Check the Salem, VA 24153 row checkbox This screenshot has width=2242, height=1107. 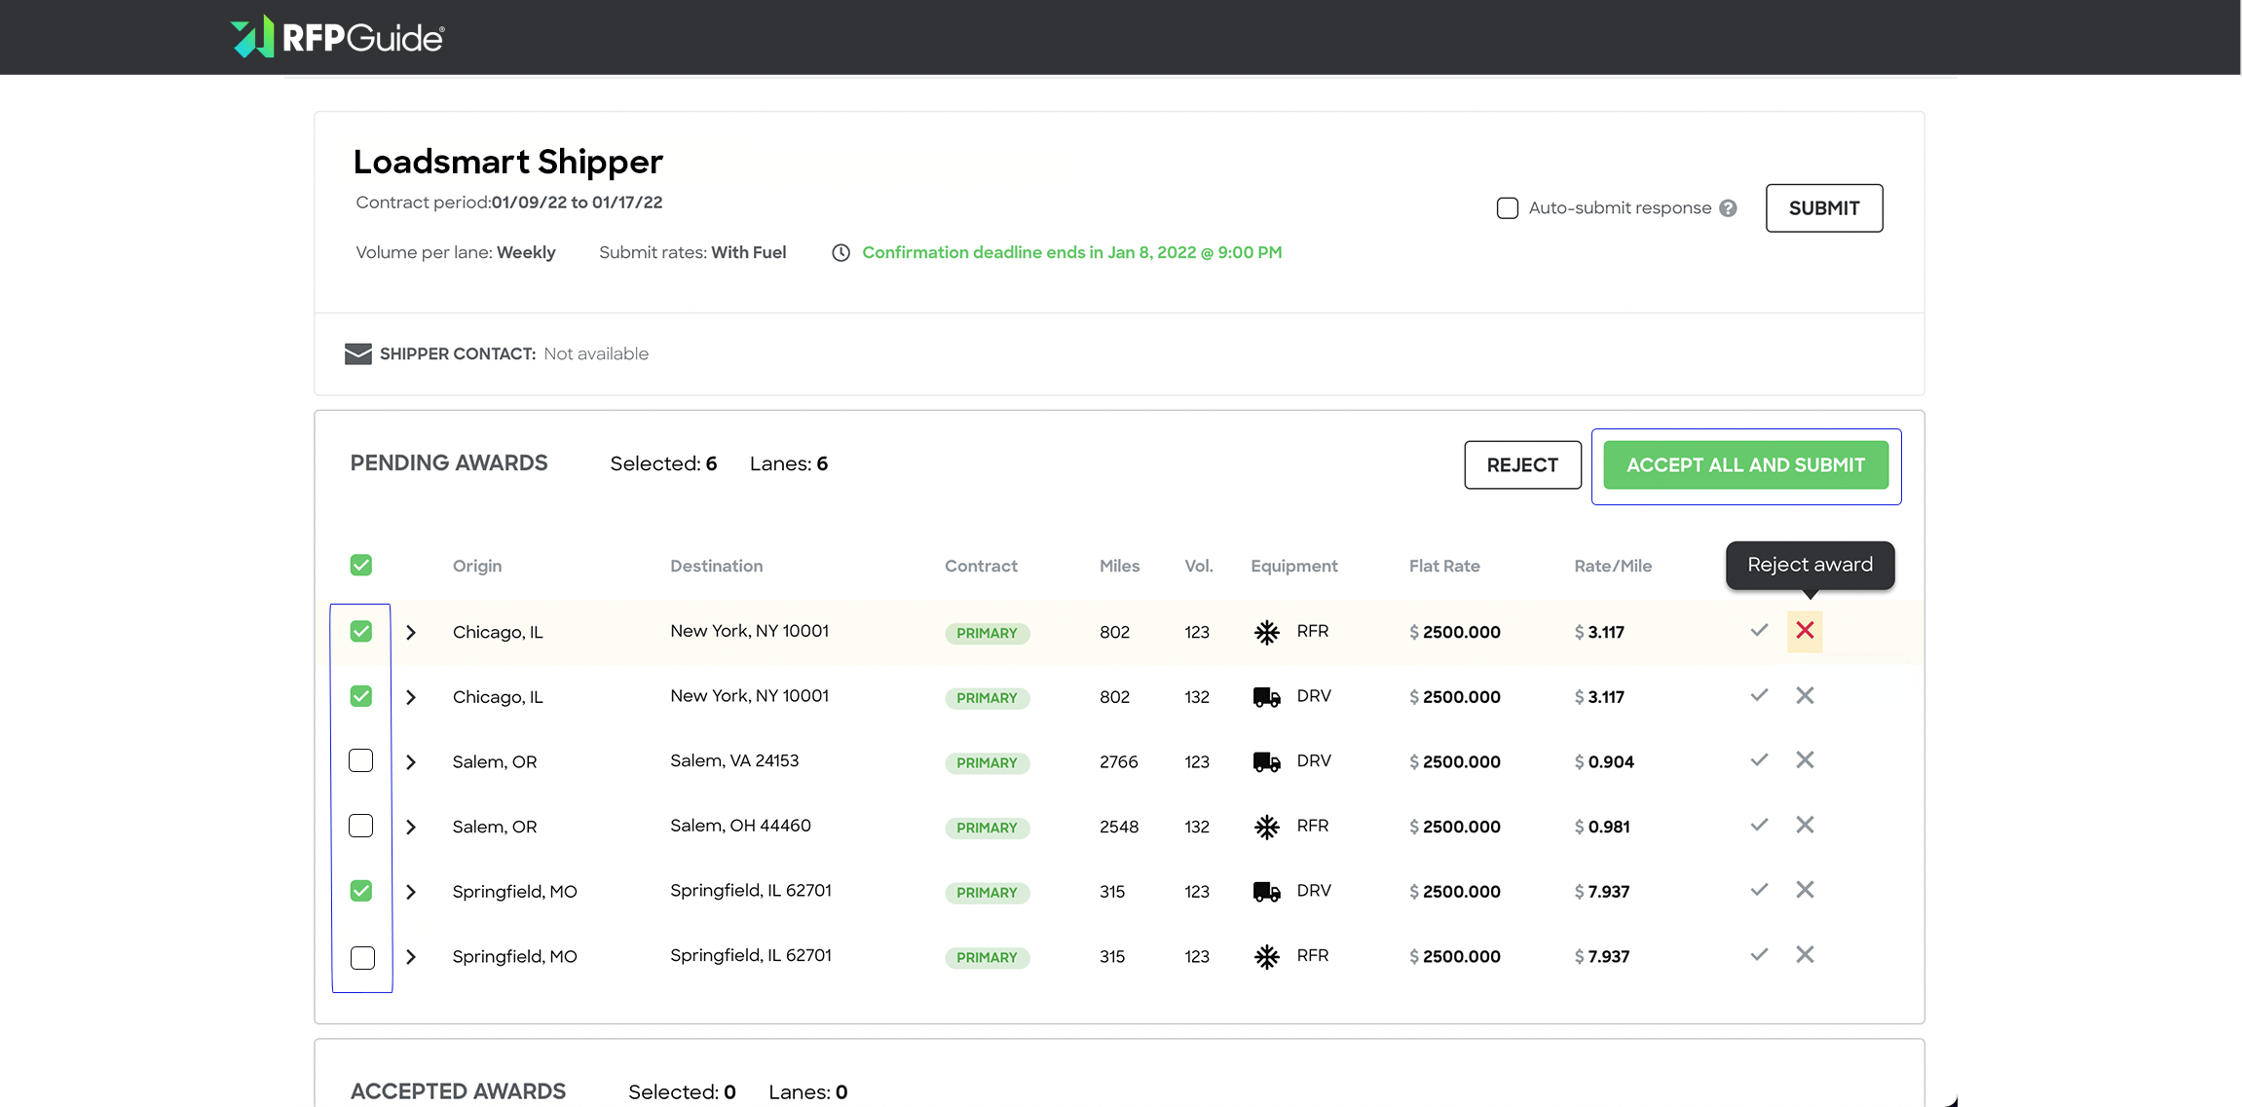tap(361, 761)
